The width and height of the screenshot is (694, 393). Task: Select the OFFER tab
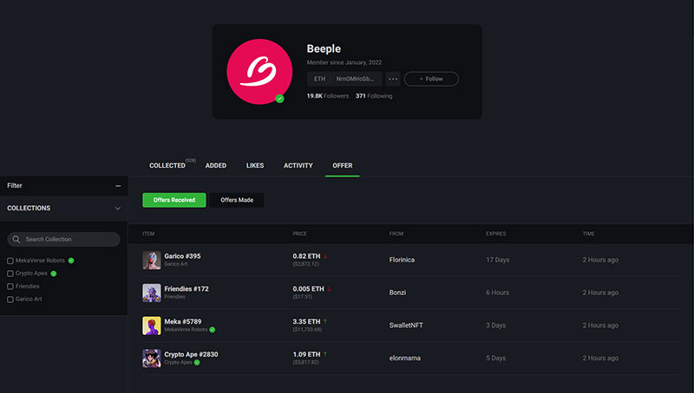pos(342,165)
